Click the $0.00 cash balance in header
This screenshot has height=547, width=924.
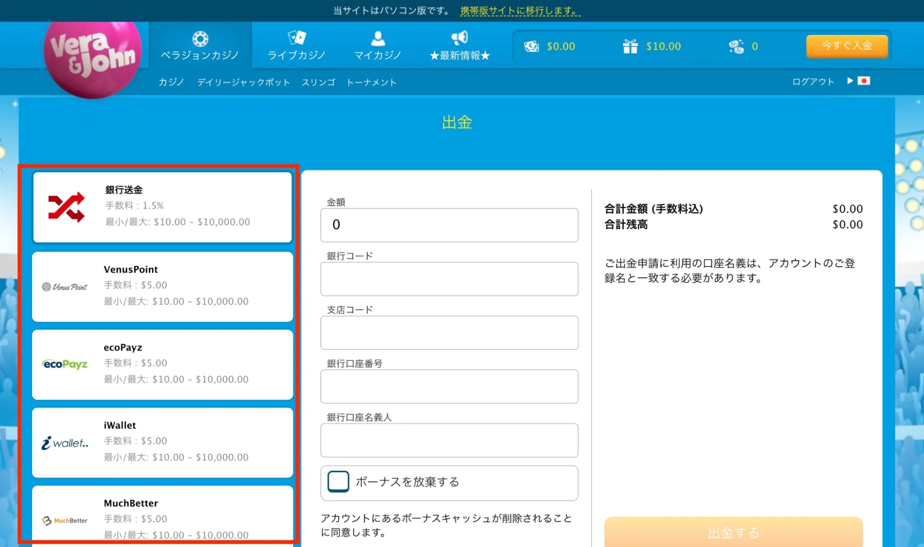561,46
